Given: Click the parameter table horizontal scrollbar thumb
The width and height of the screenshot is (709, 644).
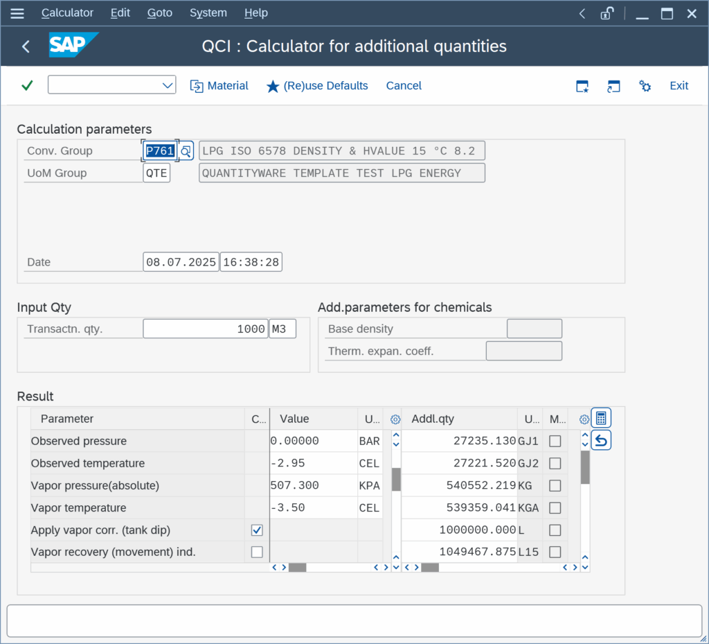Looking at the screenshot, I should tap(297, 568).
